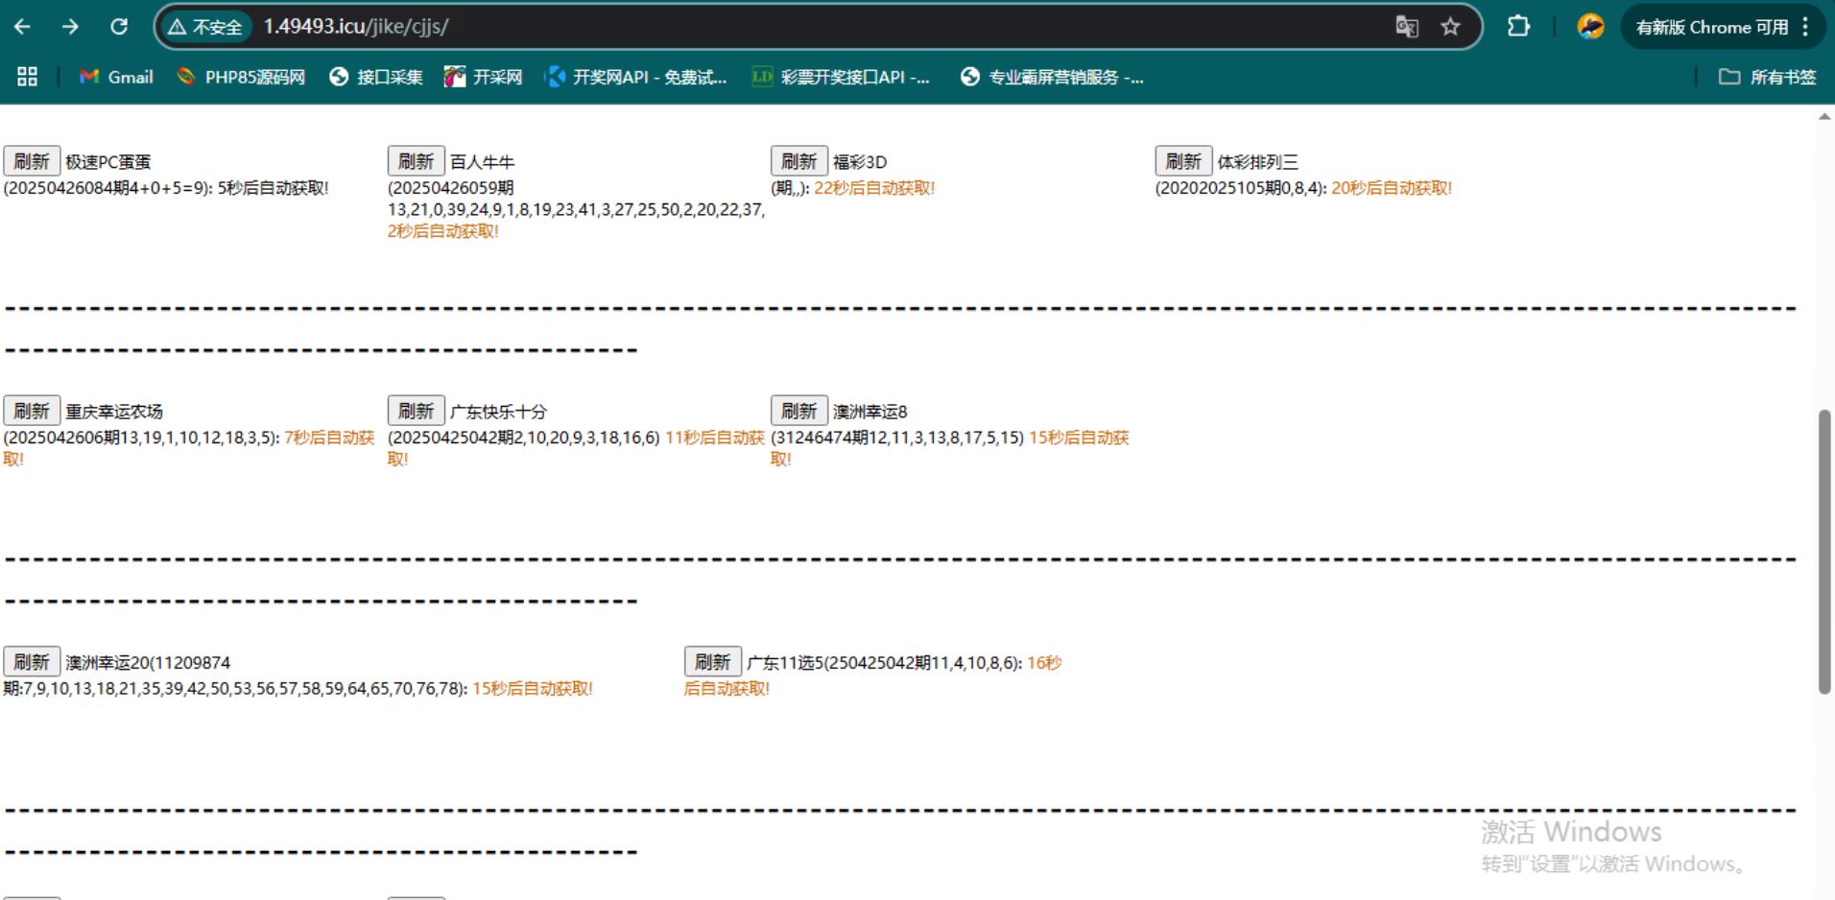Open the Chrome profile avatar
This screenshot has width=1835, height=900.
(x=1590, y=27)
